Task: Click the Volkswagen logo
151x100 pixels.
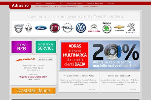Action: [81, 28]
